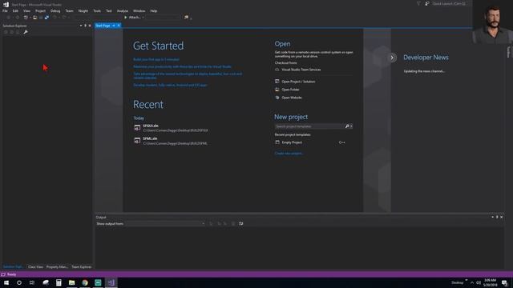Switch to the Class View tab
513x288 pixels.
coord(35,267)
